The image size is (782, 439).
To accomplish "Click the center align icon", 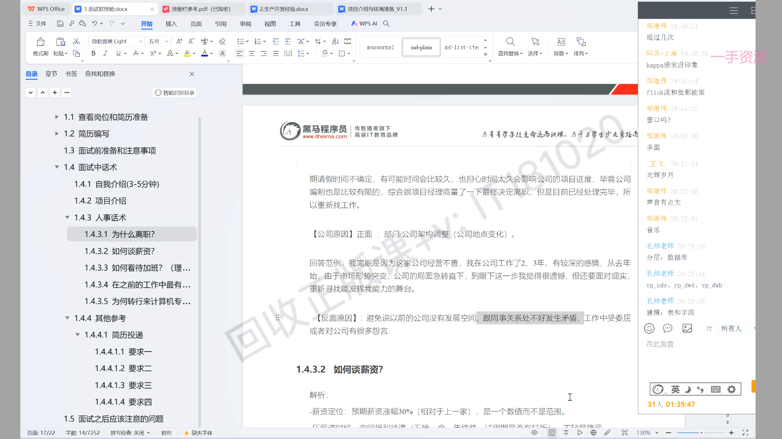I will click(252, 53).
